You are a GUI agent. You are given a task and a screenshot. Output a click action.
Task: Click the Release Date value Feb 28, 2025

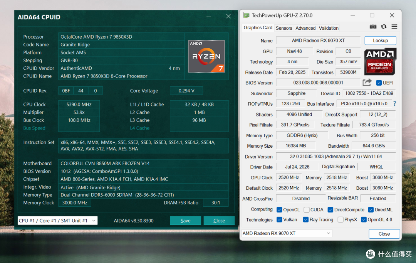tap(292, 72)
